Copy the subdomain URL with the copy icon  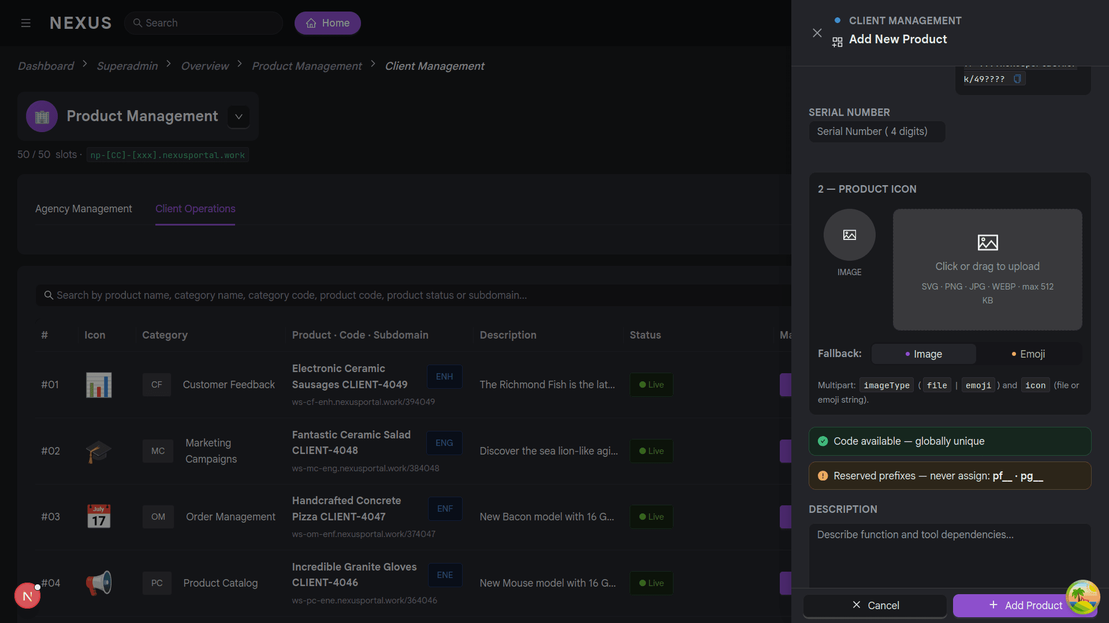pyautogui.click(x=1017, y=79)
